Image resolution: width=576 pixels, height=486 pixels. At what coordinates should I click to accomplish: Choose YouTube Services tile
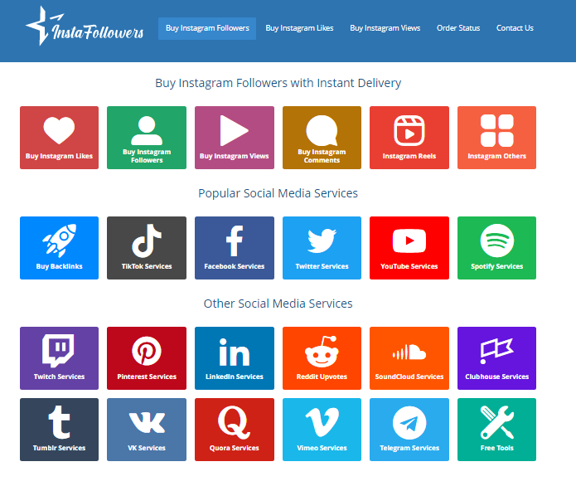coord(409,248)
